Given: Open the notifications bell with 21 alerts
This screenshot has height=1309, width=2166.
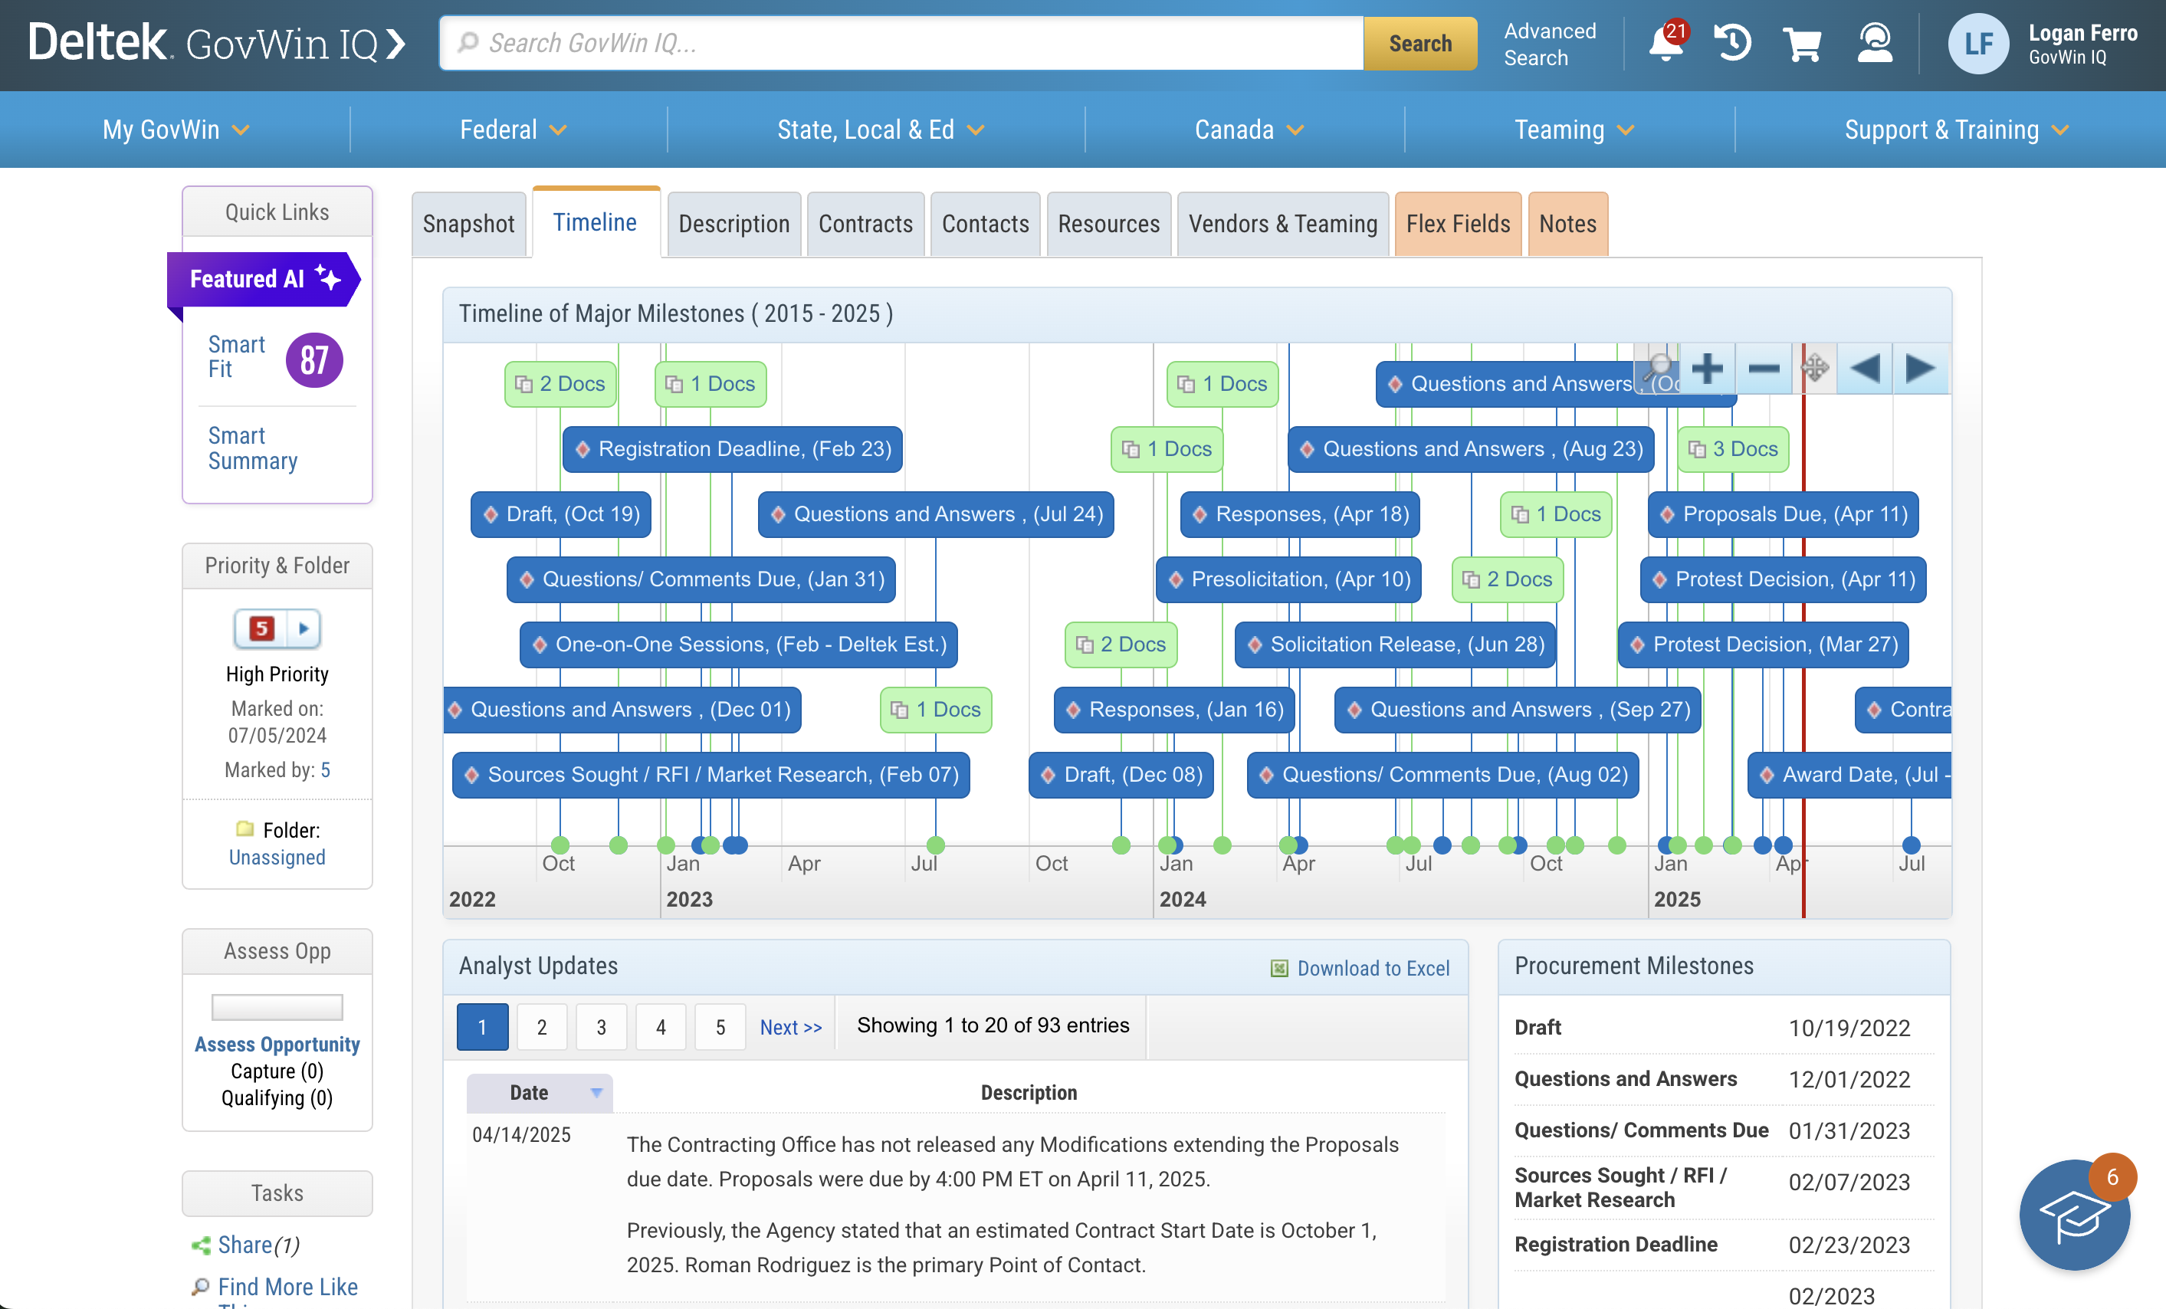Looking at the screenshot, I should (x=1667, y=42).
